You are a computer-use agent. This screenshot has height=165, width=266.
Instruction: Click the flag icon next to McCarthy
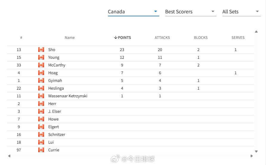(41, 65)
